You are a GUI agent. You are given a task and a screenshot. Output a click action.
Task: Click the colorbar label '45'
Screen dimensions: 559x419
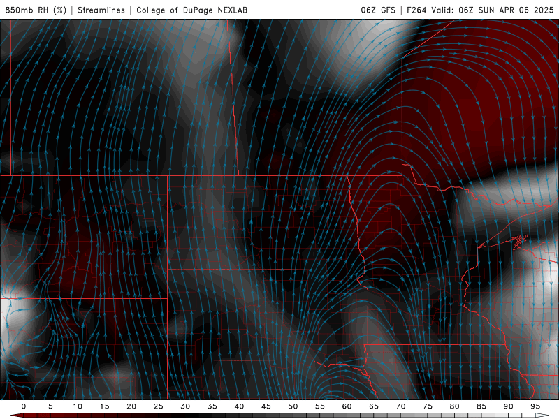click(266, 406)
